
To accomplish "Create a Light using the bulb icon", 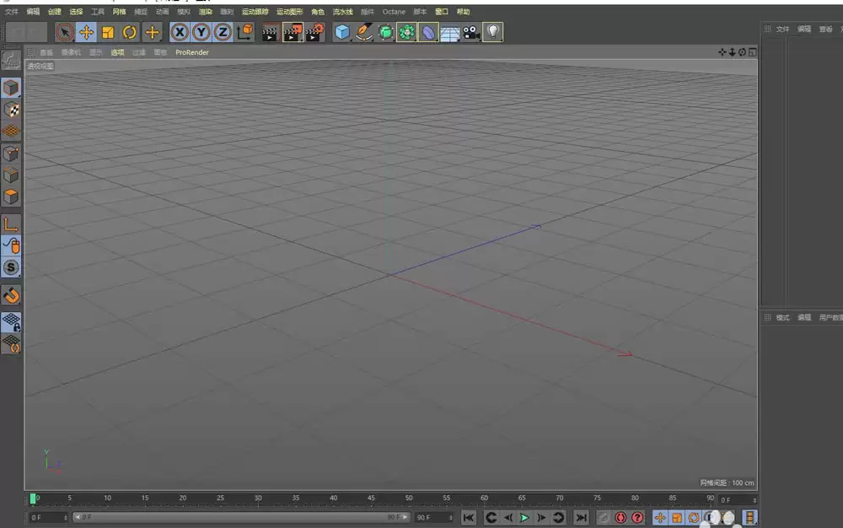I will tap(493, 32).
